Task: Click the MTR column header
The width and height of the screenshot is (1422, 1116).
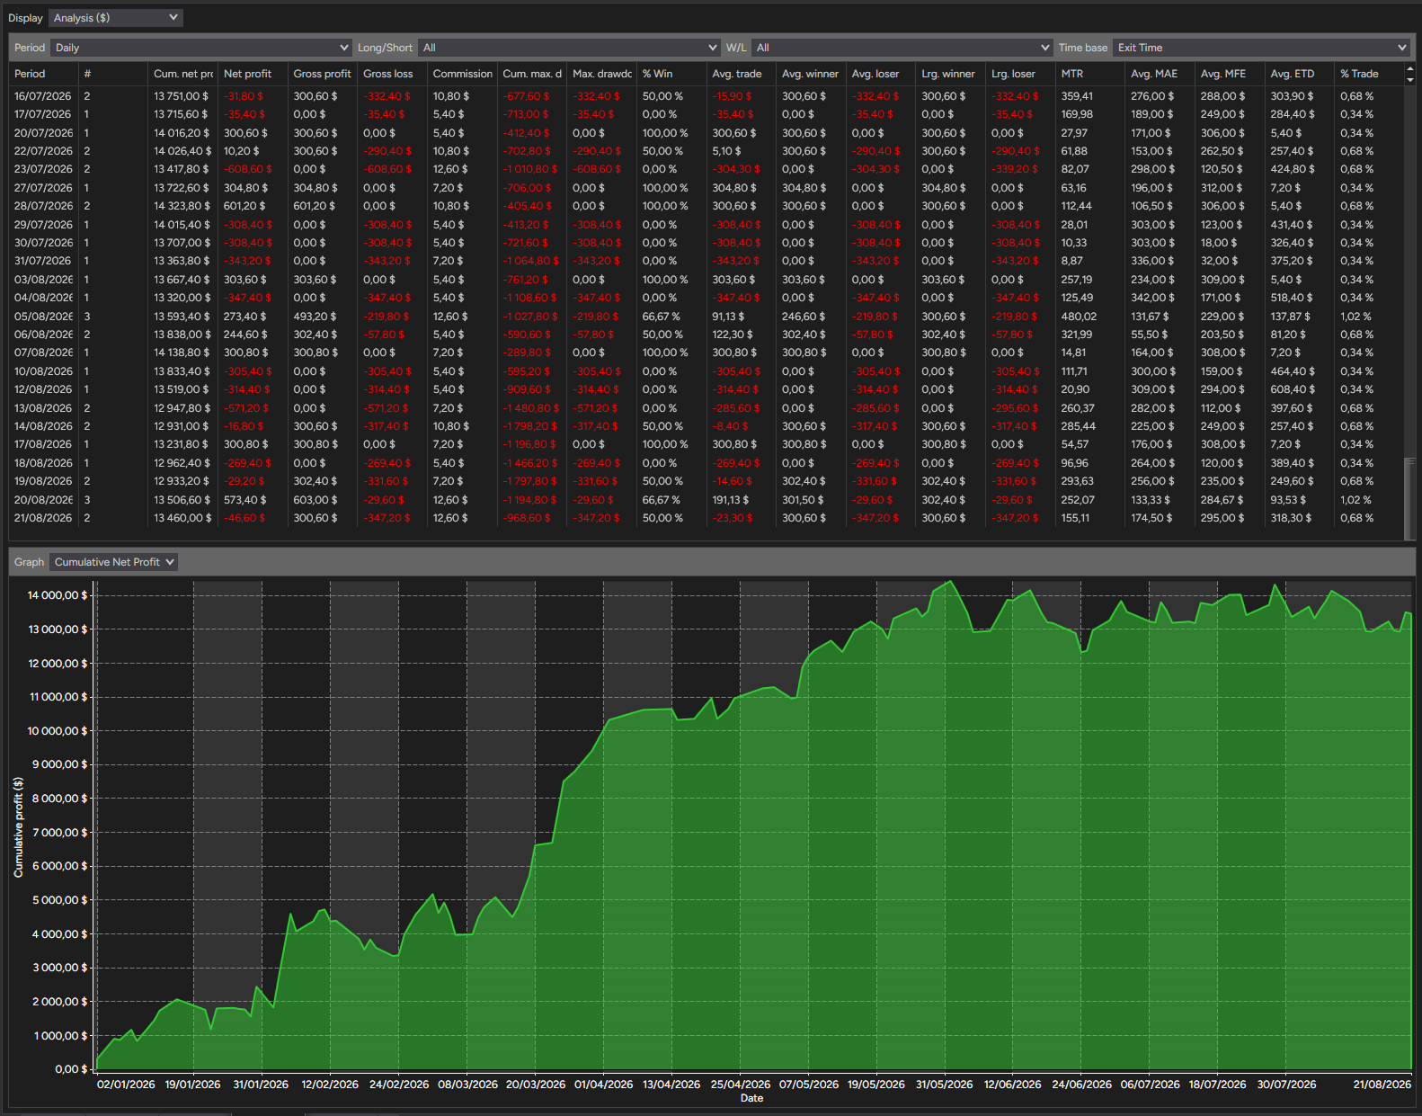Action: click(1090, 74)
